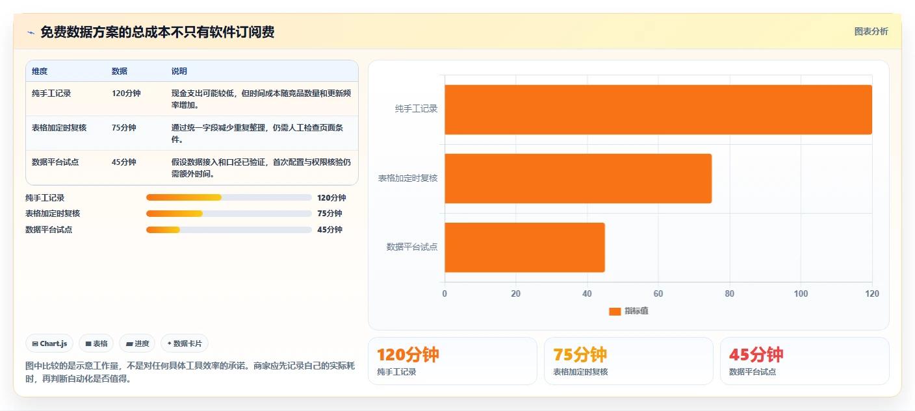Click the 120分钟 cell in the table
The width and height of the screenshot is (915, 411).
(126, 93)
